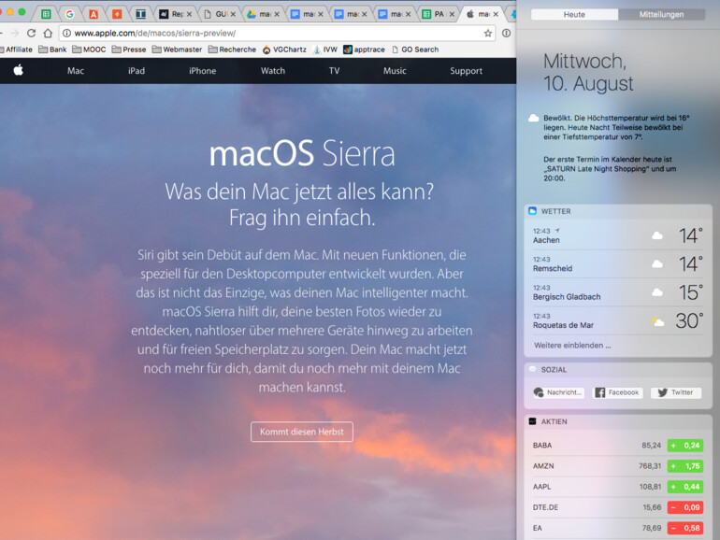Select Heute in Notification Center
This screenshot has height=540, width=720.
click(574, 14)
